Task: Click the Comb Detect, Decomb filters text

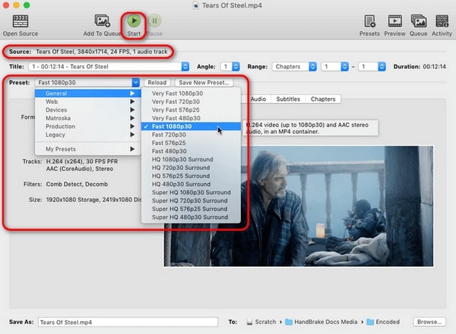Action: (77, 184)
